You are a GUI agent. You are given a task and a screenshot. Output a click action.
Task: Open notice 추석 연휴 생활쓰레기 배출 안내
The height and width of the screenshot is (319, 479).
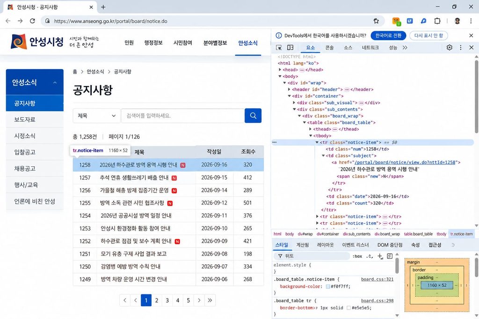tap(134, 177)
